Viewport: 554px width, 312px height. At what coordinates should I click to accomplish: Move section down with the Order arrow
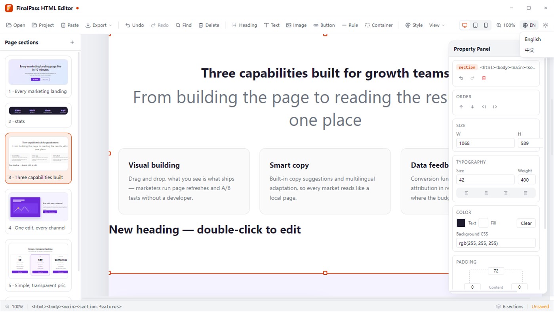pos(472,107)
